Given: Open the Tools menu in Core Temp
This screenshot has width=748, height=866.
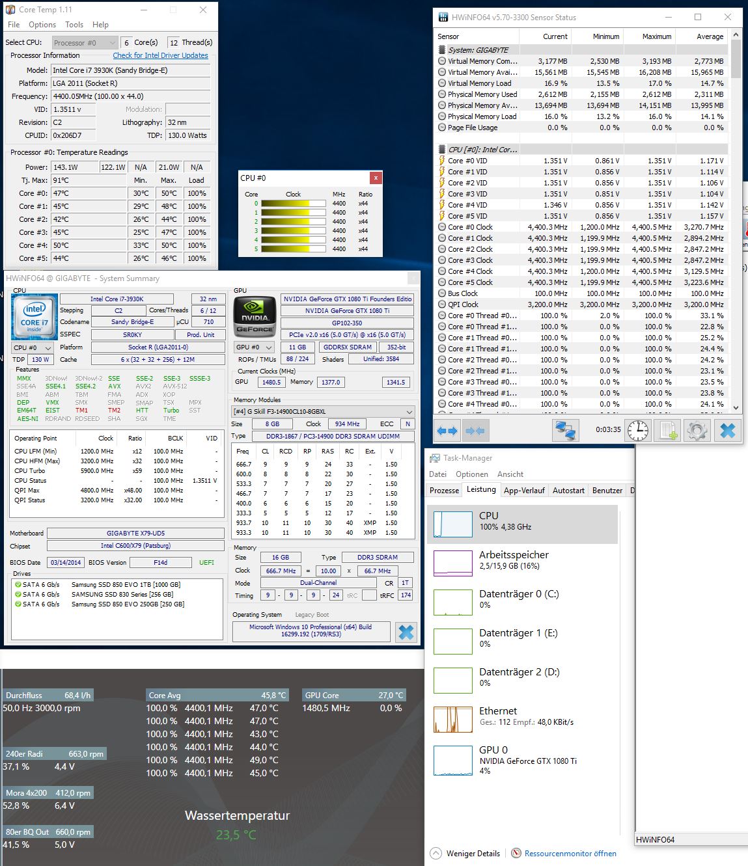Looking at the screenshot, I should (x=74, y=25).
